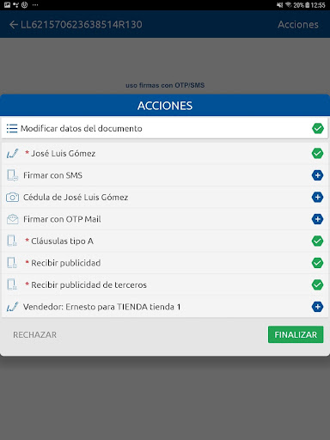Select the Cláusulas tipo A entry
The height and width of the screenshot is (440, 330).
pyautogui.click(x=165, y=241)
